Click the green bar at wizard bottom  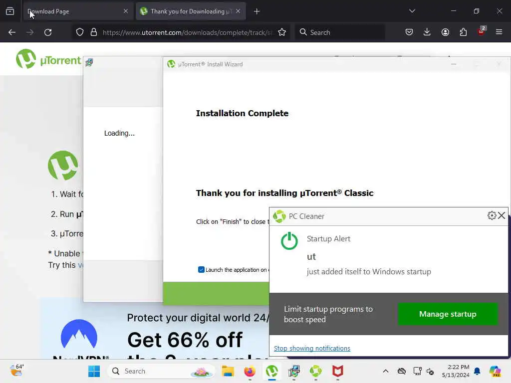click(x=216, y=293)
